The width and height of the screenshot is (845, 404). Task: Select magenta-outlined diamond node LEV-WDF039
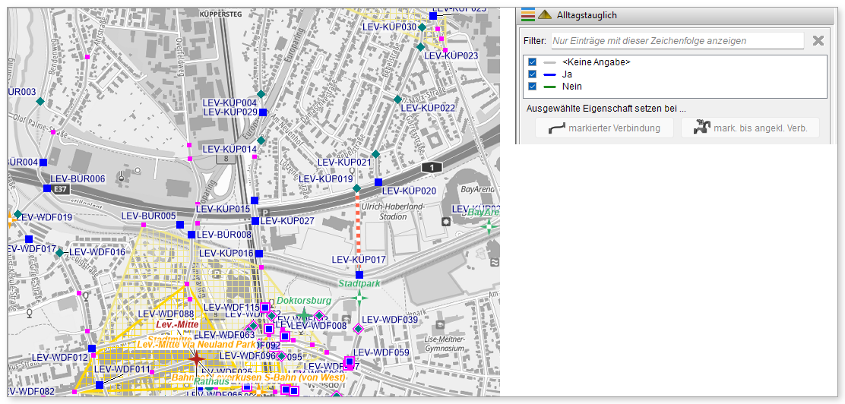358,328
